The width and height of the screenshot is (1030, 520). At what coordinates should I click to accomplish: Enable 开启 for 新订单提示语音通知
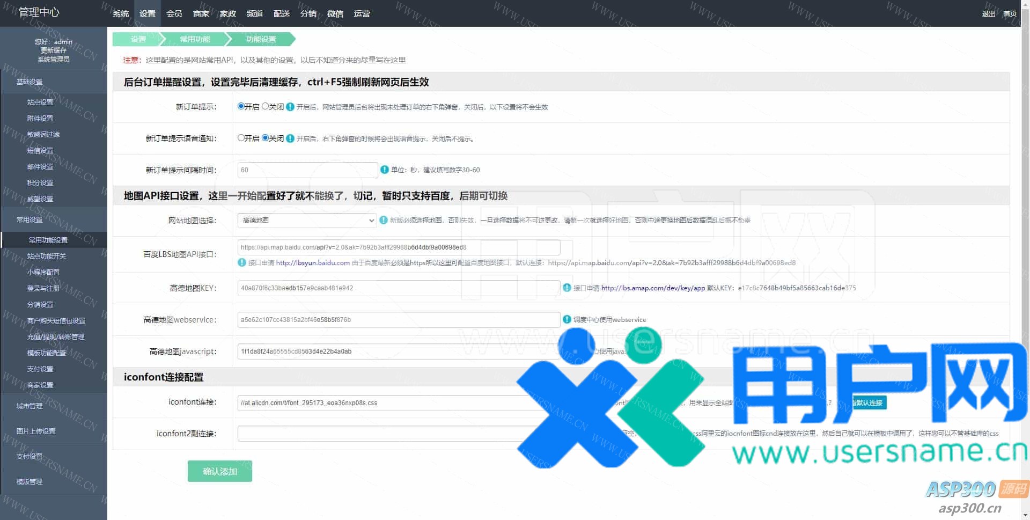click(x=241, y=138)
